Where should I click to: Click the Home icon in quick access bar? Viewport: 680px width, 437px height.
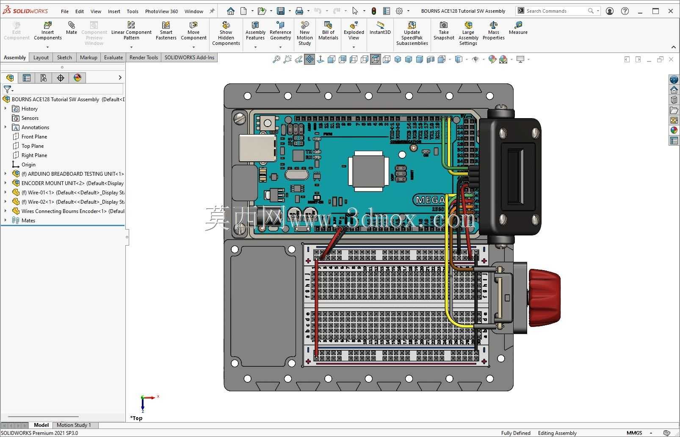tap(231, 11)
